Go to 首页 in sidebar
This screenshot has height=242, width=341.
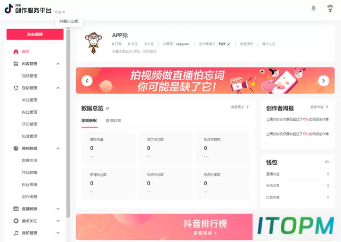click(26, 52)
